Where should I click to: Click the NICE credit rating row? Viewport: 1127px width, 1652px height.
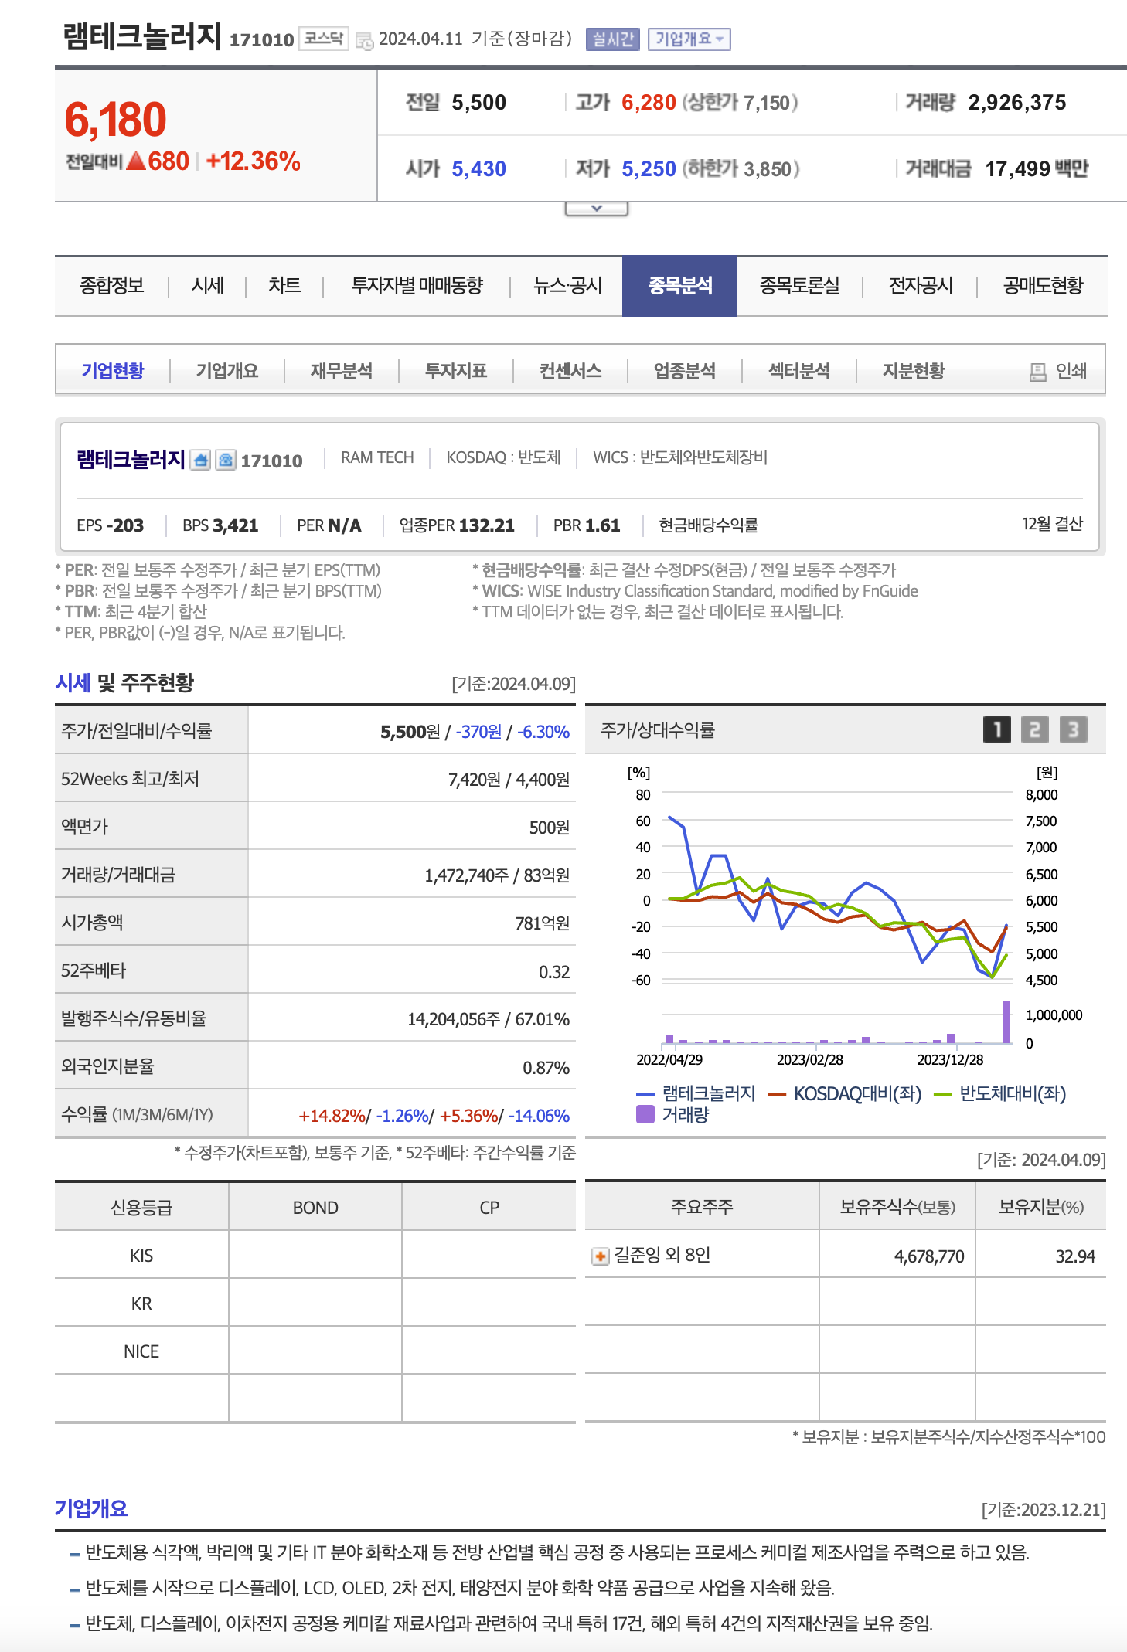315,1351
